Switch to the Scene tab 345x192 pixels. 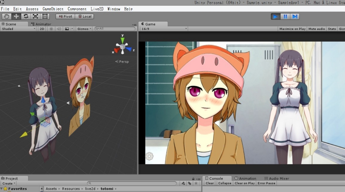[14, 24]
